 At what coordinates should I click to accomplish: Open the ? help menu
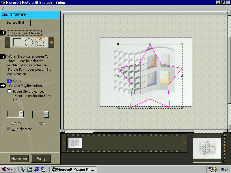pyautogui.click(x=3, y=8)
